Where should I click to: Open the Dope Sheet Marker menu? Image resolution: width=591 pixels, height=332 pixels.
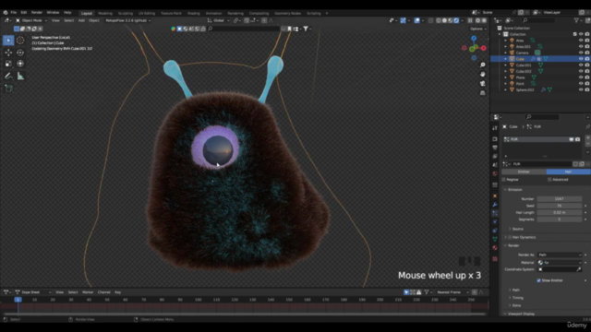pos(88,292)
